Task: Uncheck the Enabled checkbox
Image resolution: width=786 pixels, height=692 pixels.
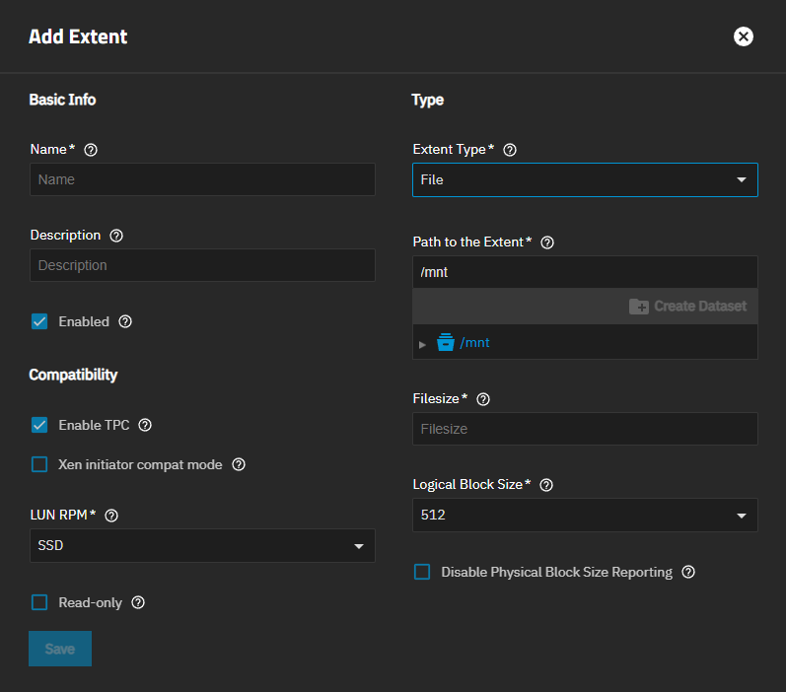Action: [39, 321]
